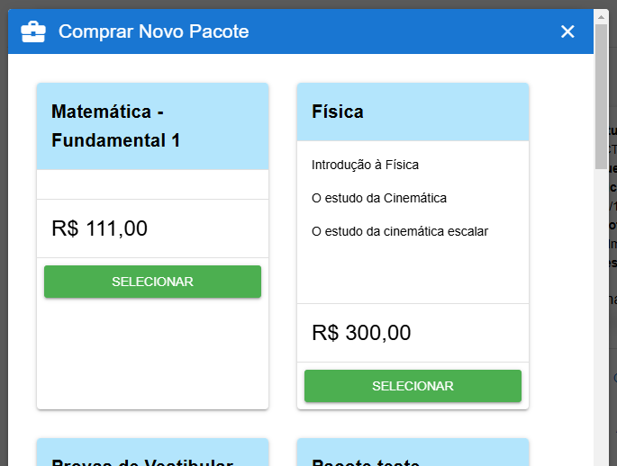617x466 pixels.
Task: Click the Matemática - Fundamental 1 card title
Action: [x=116, y=126]
